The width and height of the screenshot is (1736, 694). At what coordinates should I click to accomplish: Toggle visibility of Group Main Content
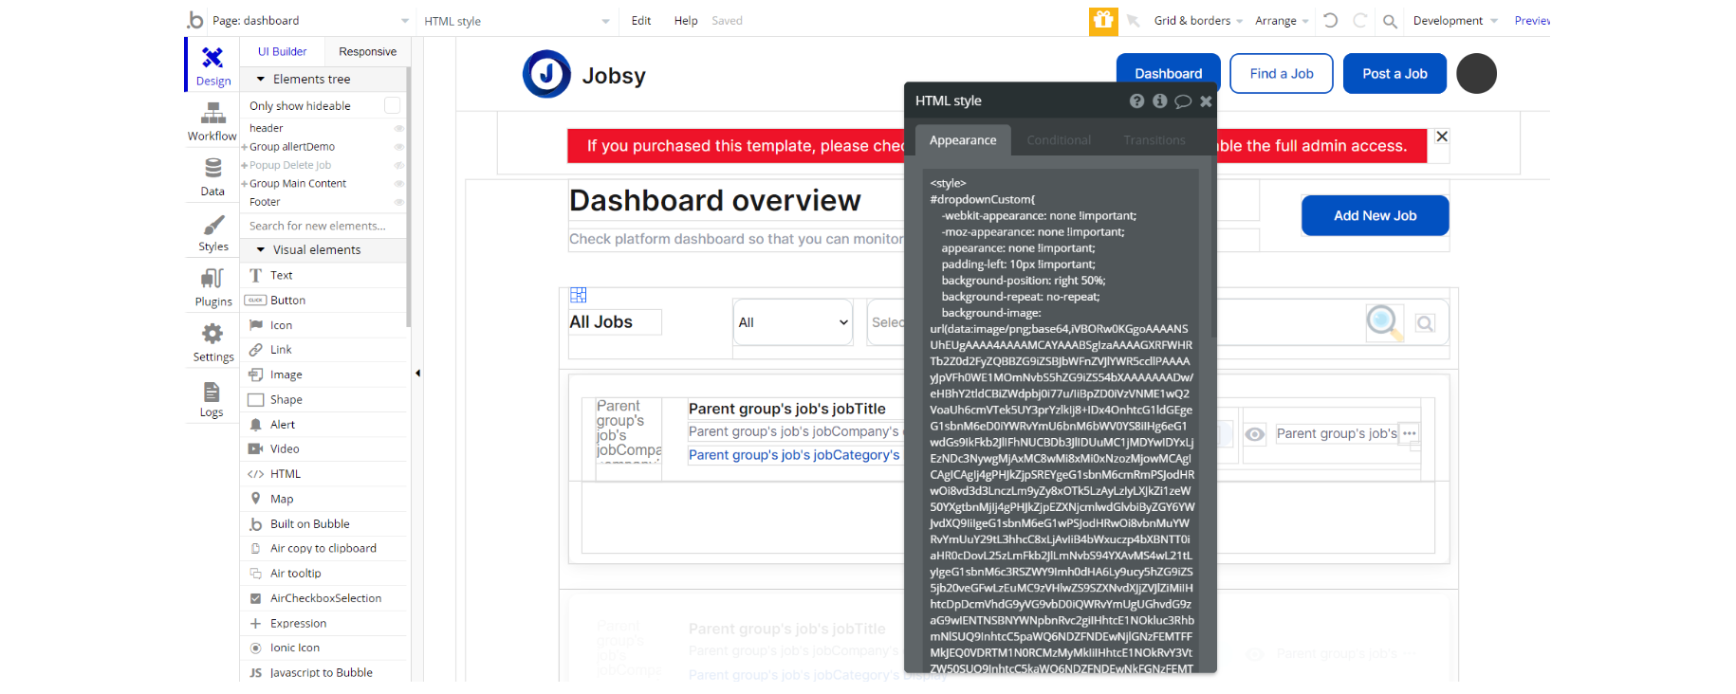pos(399,184)
